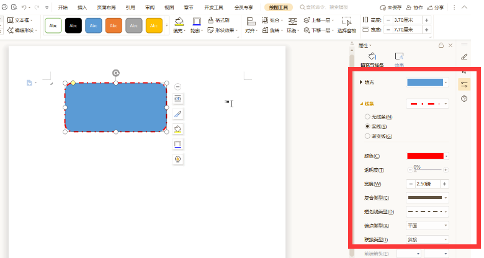Viewport: 484px width, 258px height.
Task: Open the 端点类型 dropdown
Action: coord(428,226)
